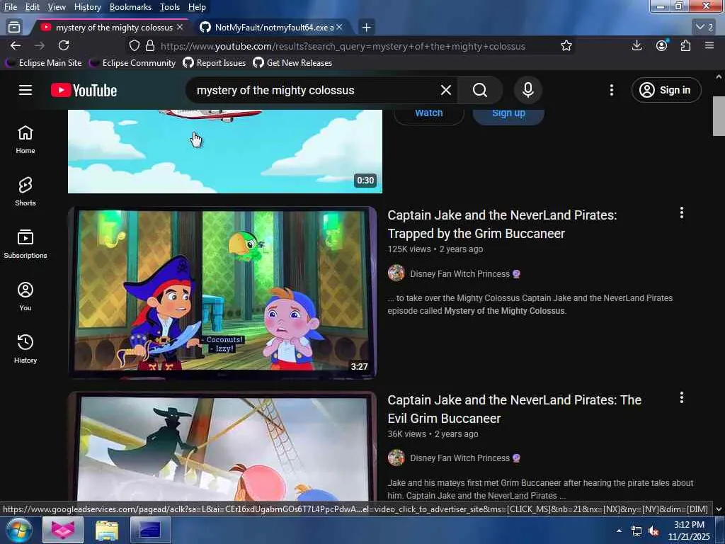Click the magnifier search button
725x544 pixels.
(480, 90)
